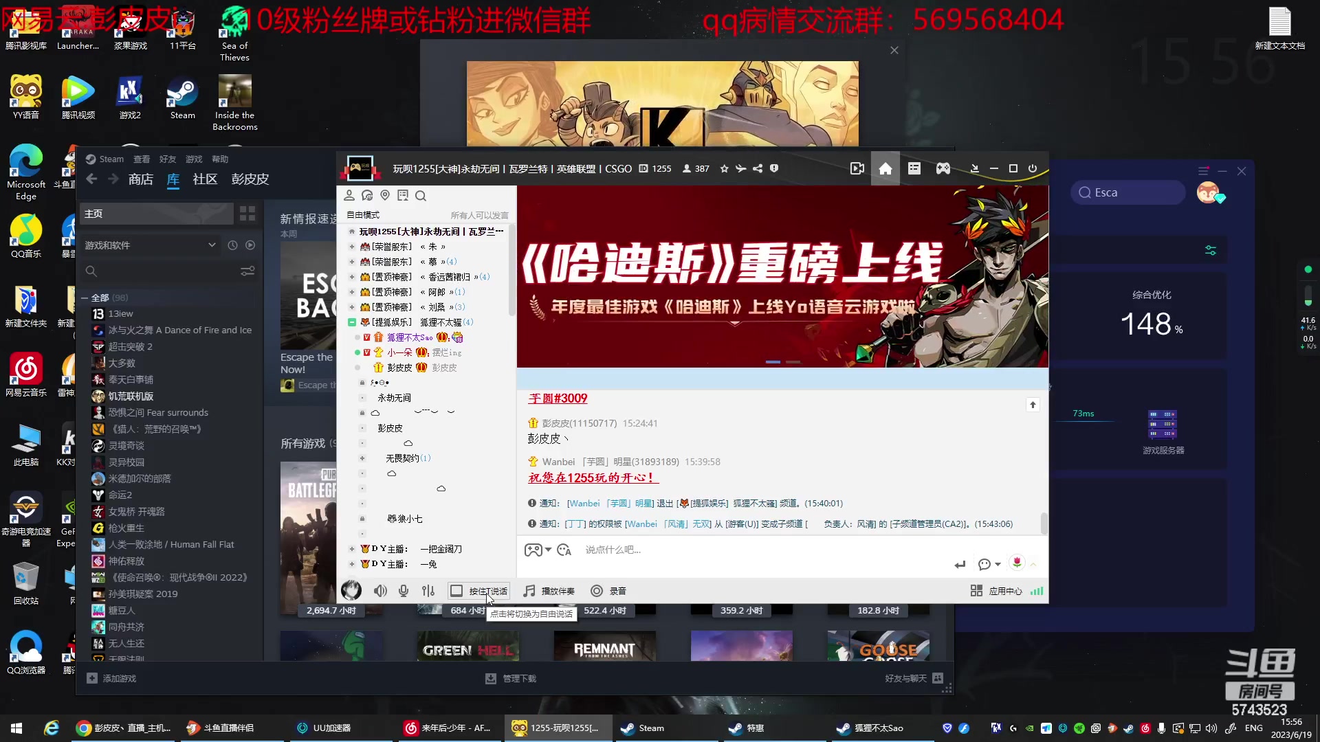Toggle 录音 recording button

[608, 591]
